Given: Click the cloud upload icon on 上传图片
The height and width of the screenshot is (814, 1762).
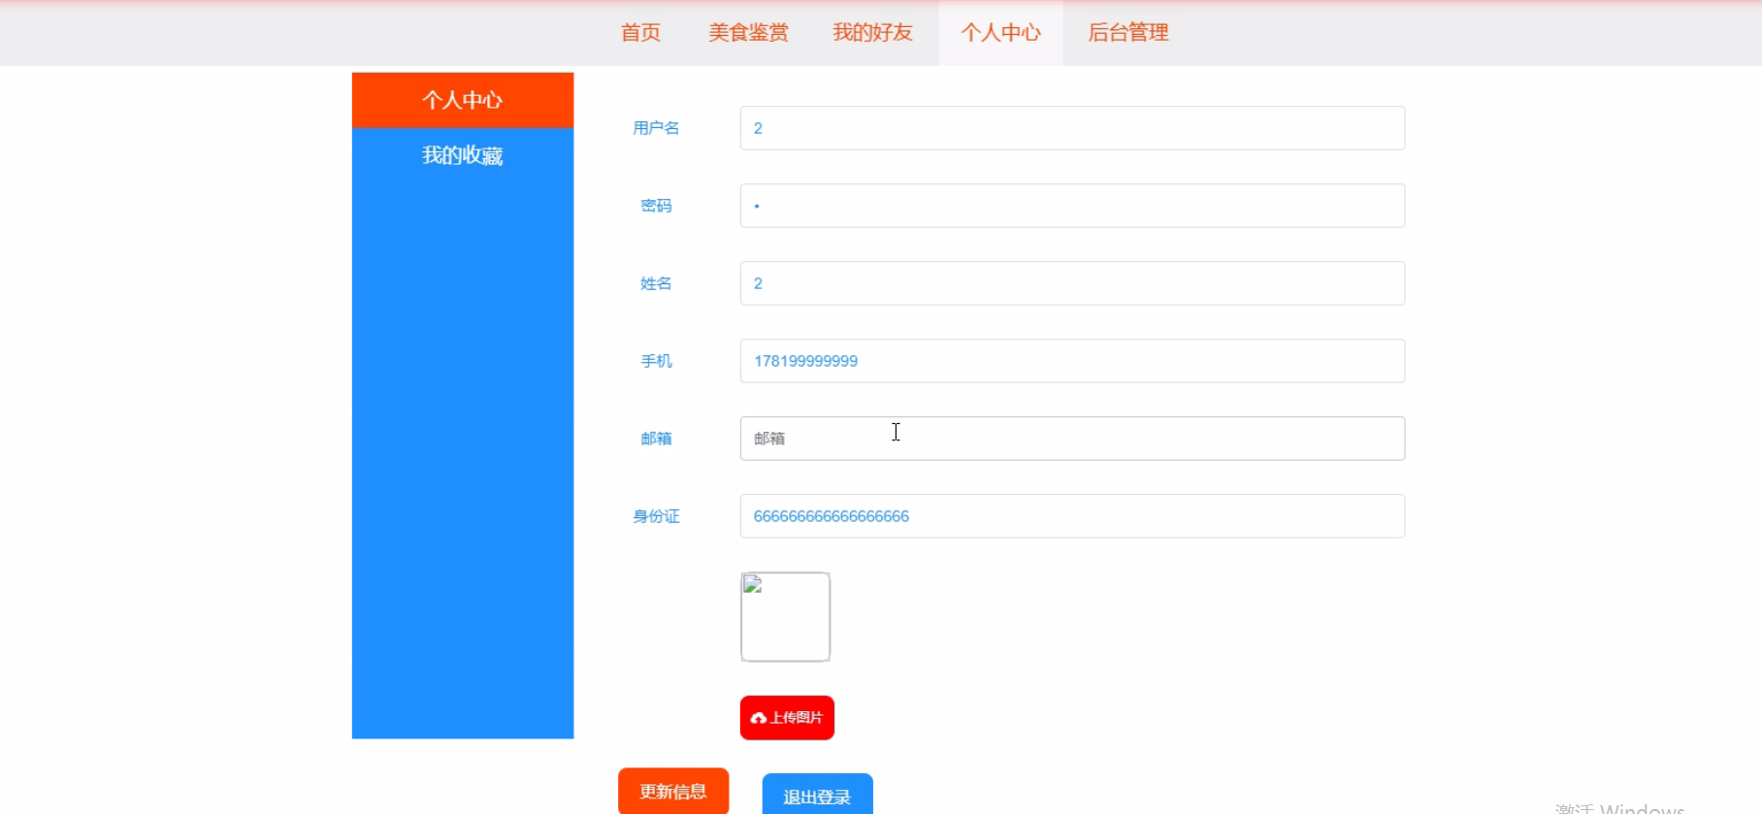Looking at the screenshot, I should coord(759,718).
